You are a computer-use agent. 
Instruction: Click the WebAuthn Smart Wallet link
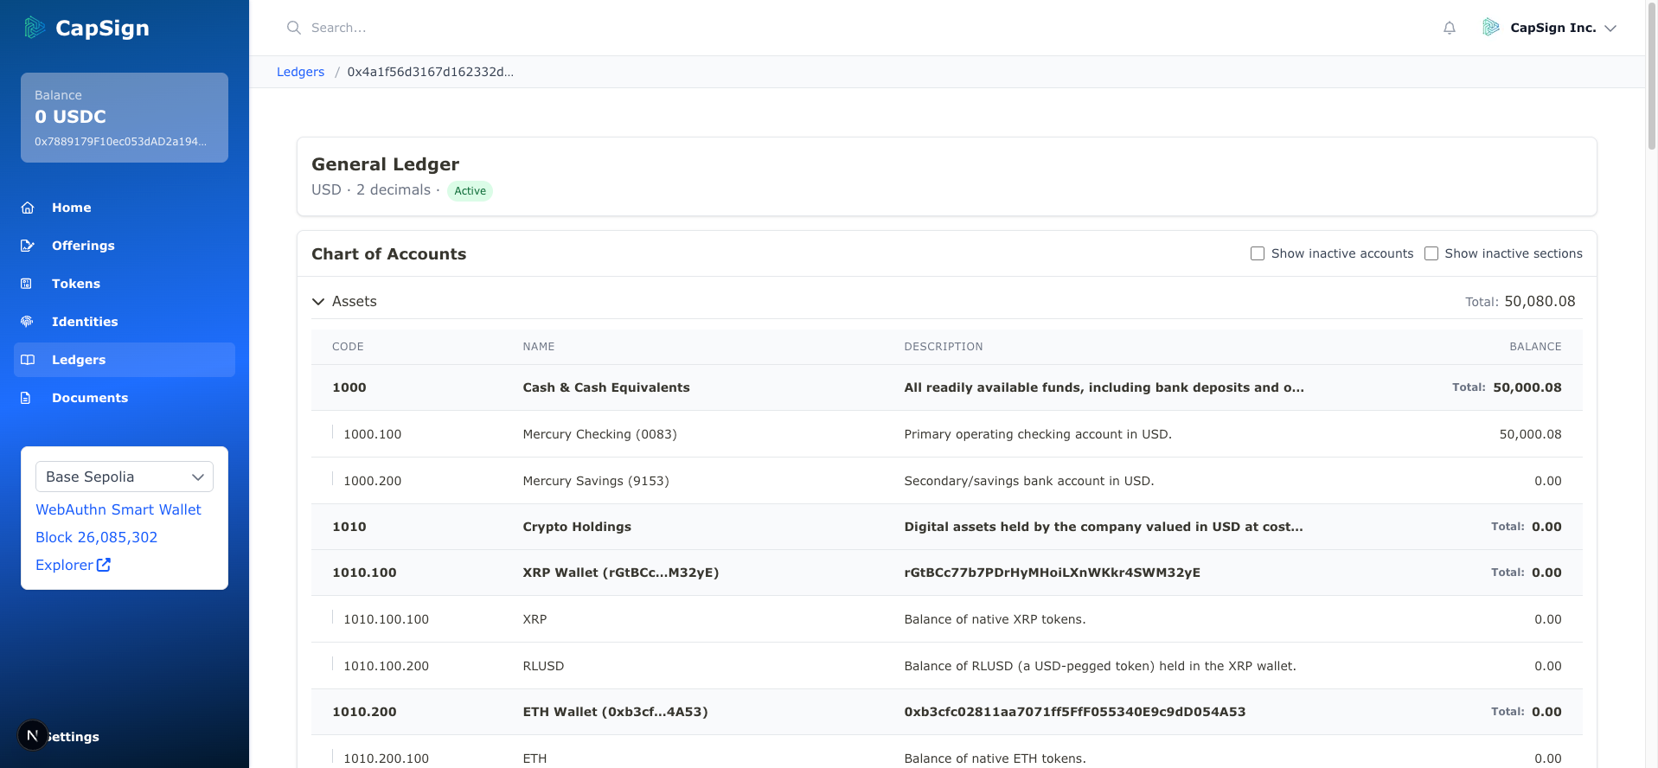coord(118,509)
